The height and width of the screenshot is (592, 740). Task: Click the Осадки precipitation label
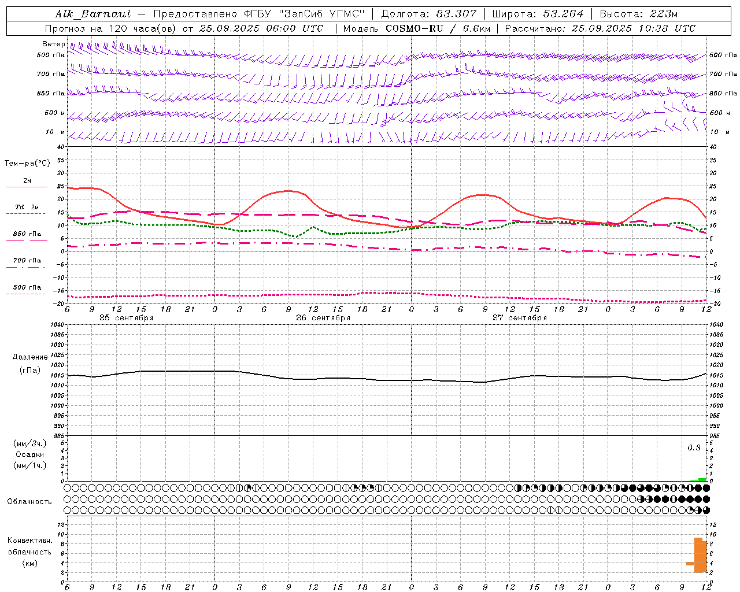30,454
